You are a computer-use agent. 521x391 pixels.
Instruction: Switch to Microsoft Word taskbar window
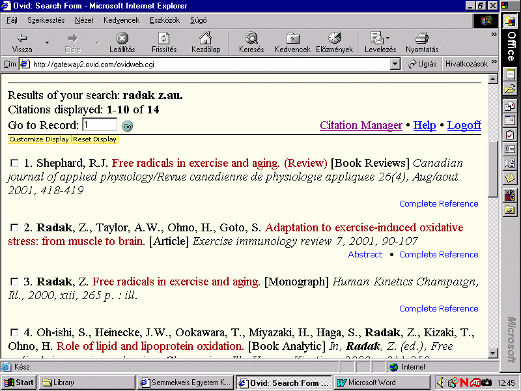381,383
